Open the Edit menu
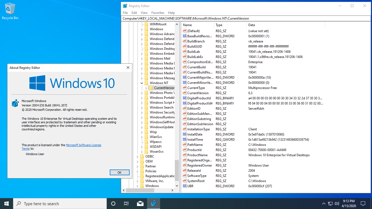 click(x=134, y=13)
